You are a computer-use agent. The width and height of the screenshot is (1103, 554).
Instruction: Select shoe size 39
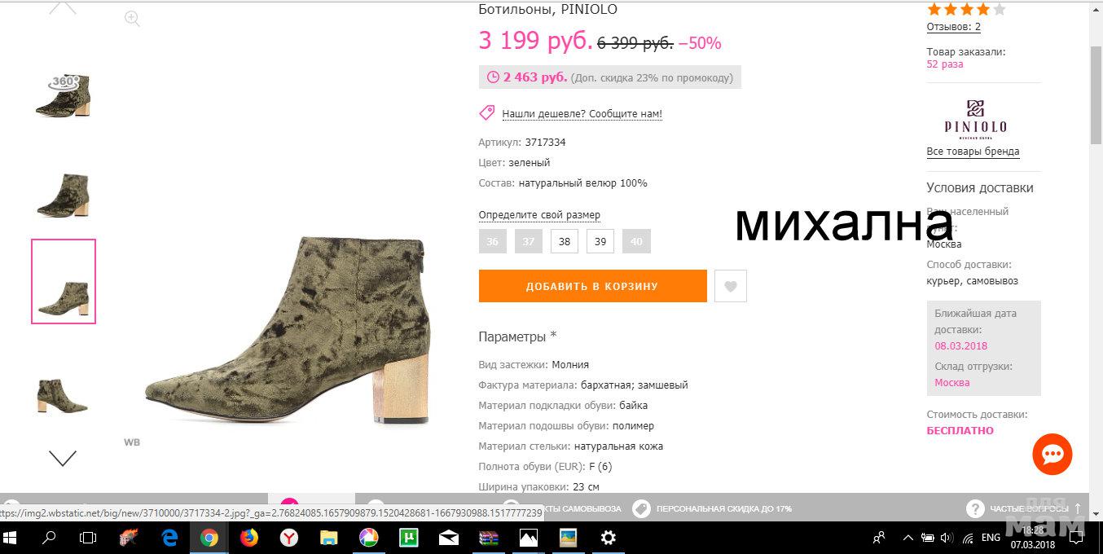600,242
